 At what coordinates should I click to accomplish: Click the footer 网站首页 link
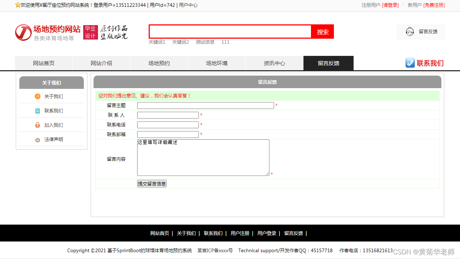coord(160,233)
